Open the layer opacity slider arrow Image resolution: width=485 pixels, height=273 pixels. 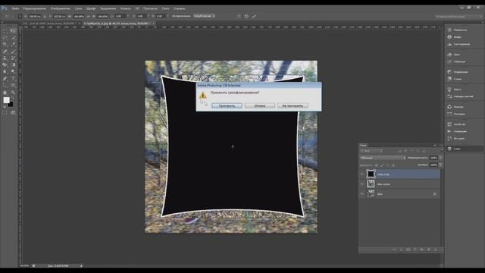(440, 158)
